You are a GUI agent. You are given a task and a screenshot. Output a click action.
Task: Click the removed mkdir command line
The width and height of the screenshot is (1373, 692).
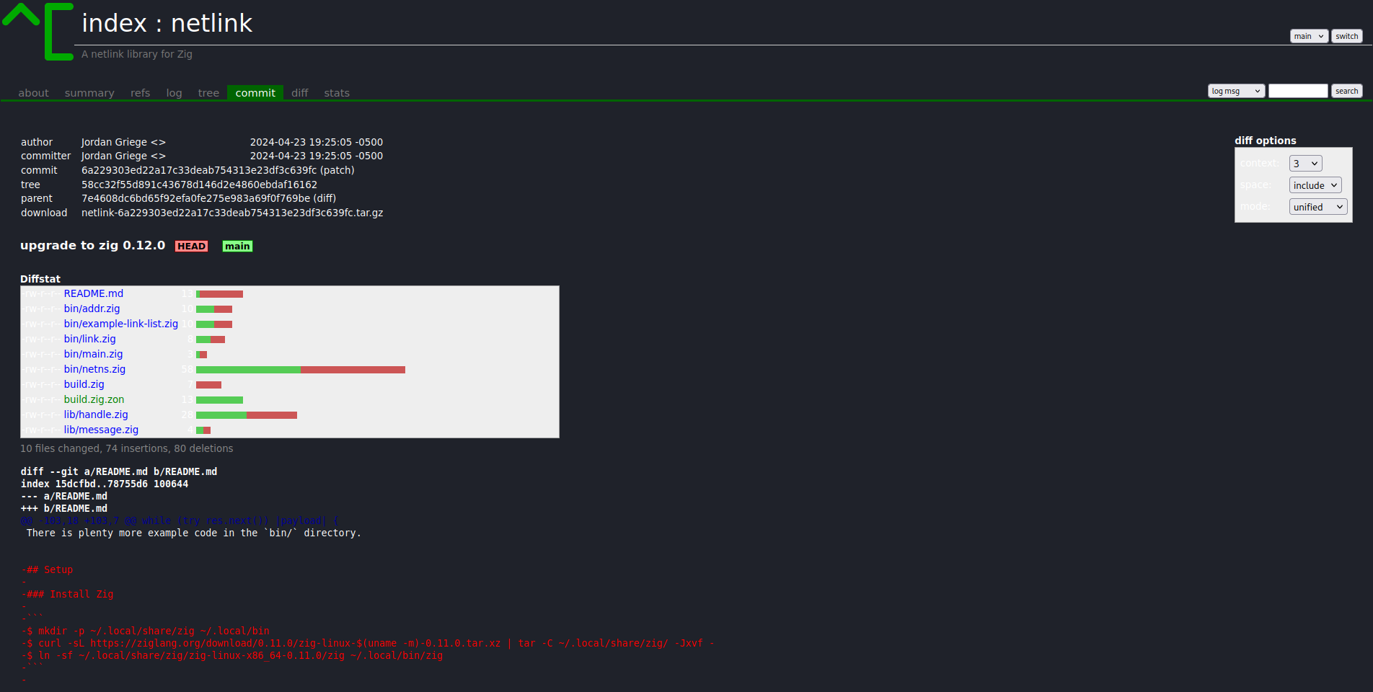pyautogui.click(x=145, y=631)
